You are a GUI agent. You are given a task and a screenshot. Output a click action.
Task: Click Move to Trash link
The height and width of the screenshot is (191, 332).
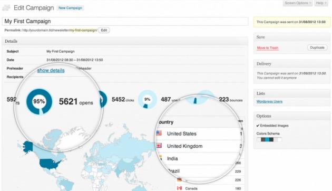pyautogui.click(x=268, y=47)
